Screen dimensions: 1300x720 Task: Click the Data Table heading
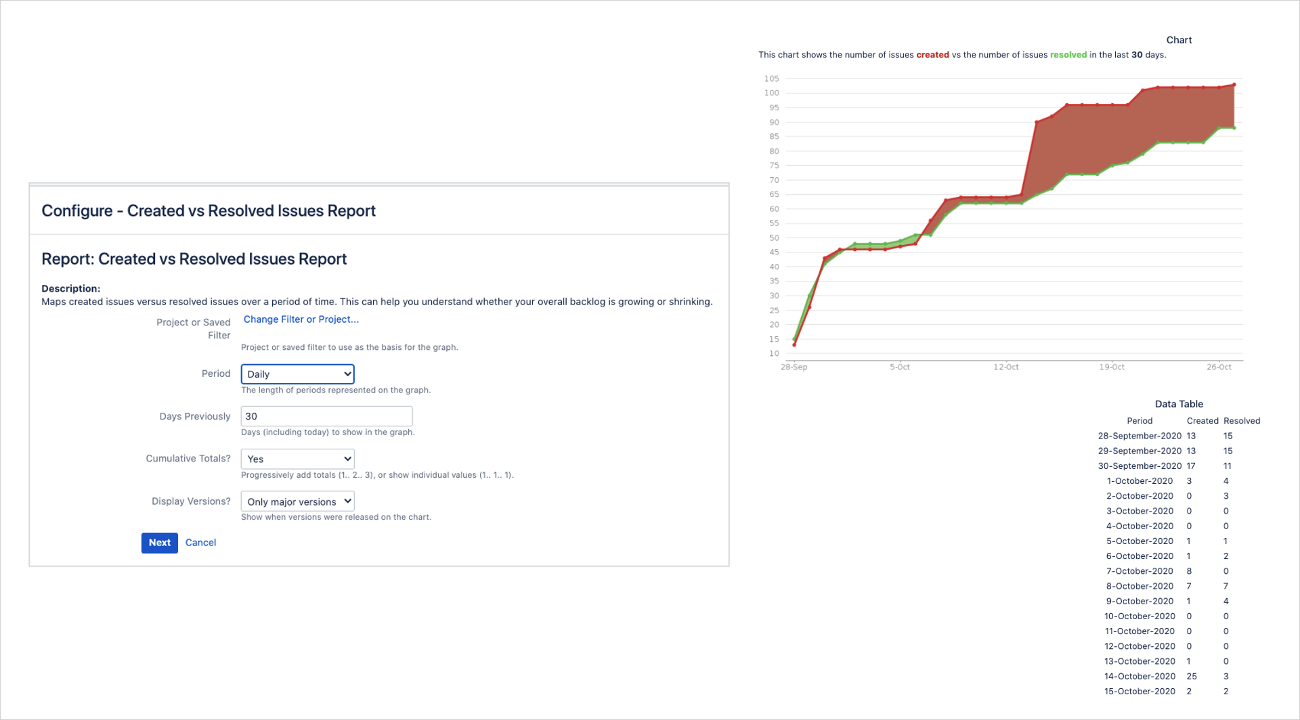[1179, 403]
